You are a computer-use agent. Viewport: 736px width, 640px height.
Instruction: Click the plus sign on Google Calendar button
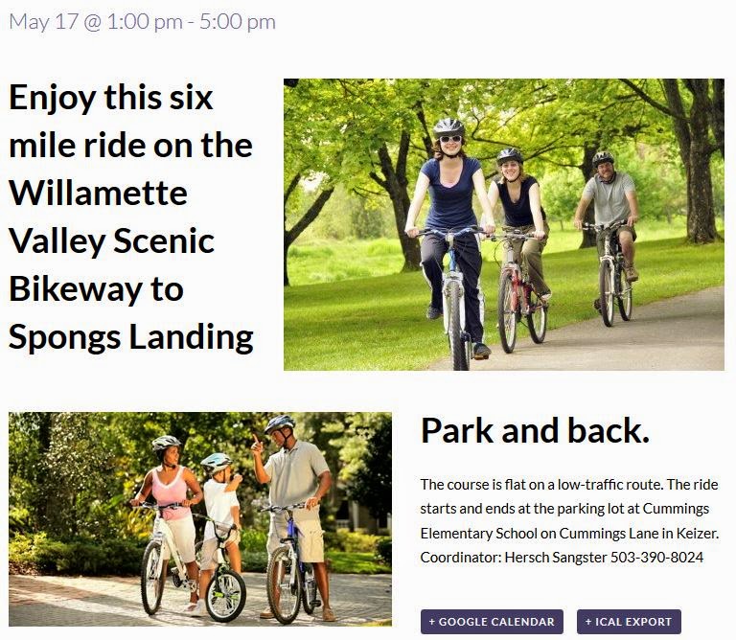point(432,622)
